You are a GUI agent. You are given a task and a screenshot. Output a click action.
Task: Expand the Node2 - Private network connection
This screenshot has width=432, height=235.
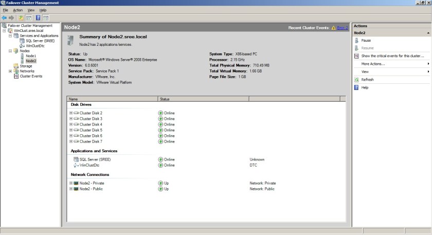click(x=70, y=183)
